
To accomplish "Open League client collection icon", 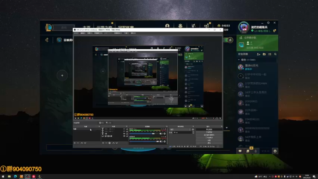I will coord(180,26).
